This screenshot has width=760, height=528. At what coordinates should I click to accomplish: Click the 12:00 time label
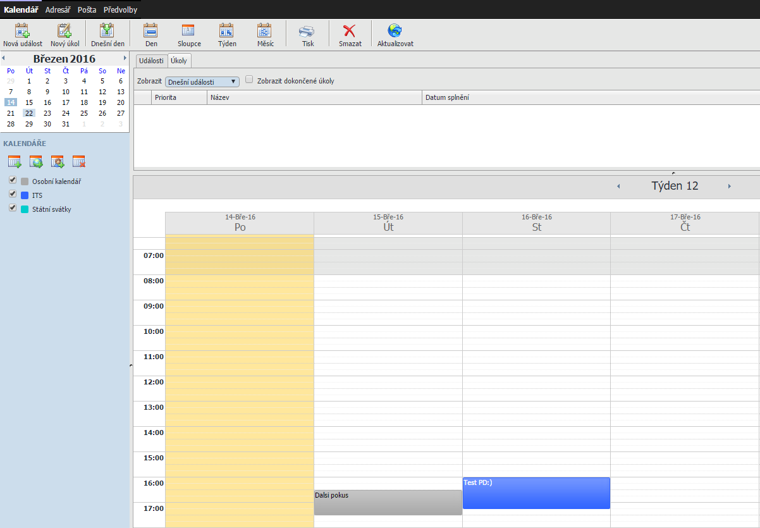(154, 382)
